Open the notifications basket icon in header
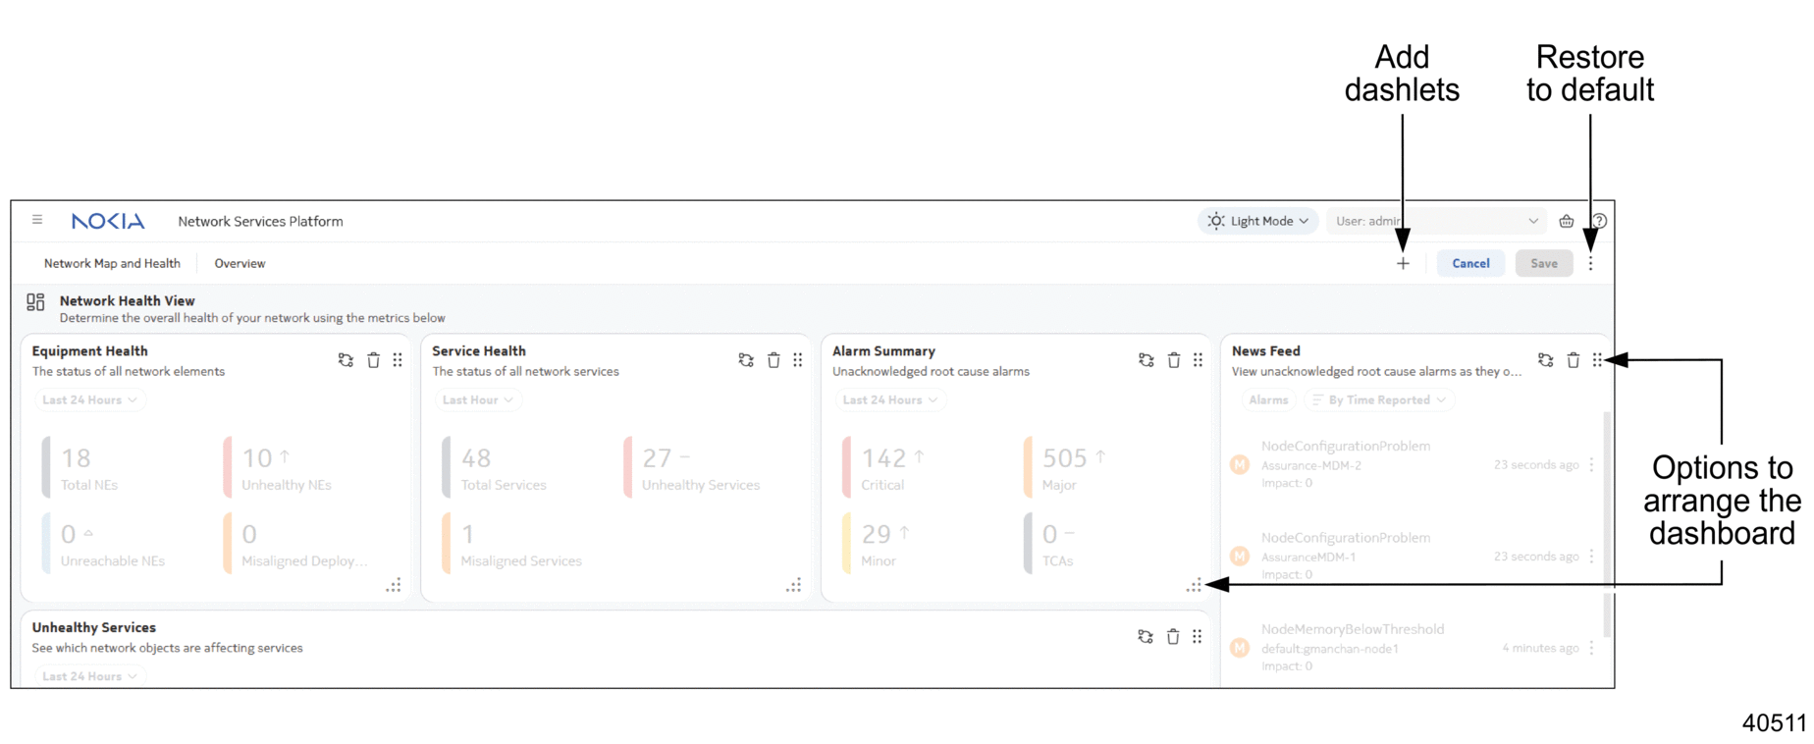 tap(1567, 221)
